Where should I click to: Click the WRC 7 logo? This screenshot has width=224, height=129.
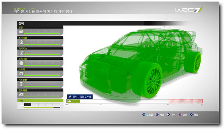pos(189,10)
